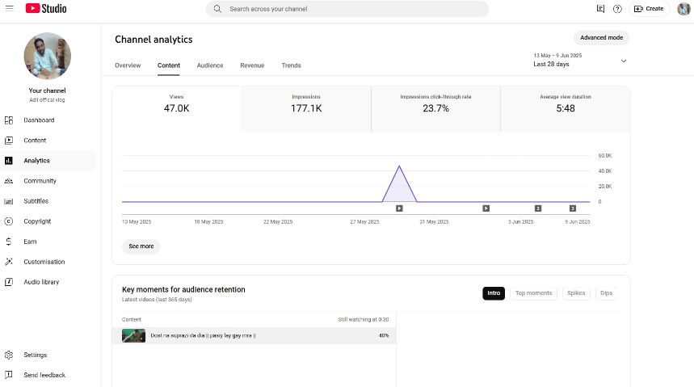Click the Audio library icon
Image resolution: width=694 pixels, height=387 pixels.
click(9, 282)
